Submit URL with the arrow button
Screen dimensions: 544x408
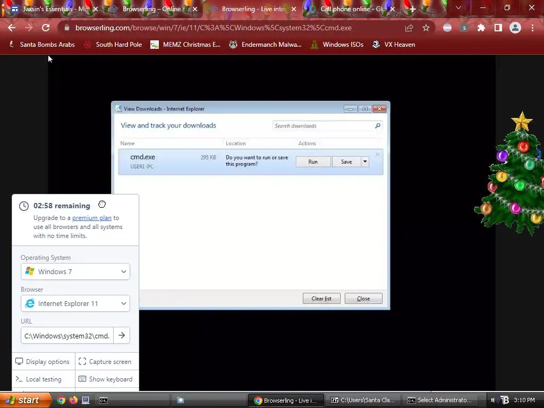click(122, 336)
